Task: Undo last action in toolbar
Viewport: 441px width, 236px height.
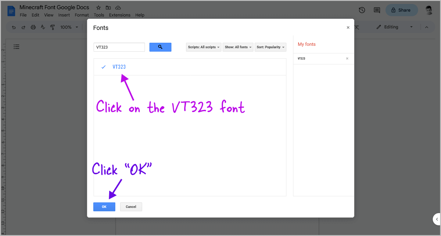Action: click(x=14, y=27)
